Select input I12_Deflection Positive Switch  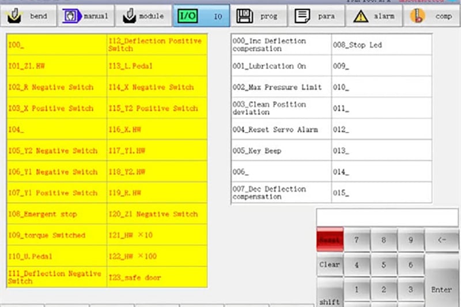157,45
